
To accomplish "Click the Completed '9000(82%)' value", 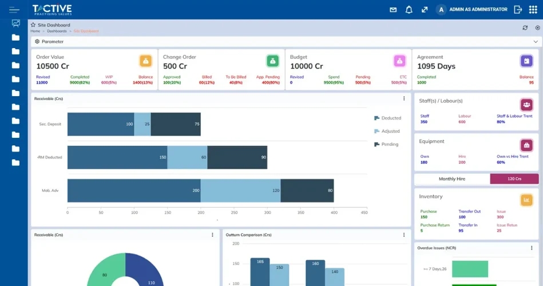I will point(80,83).
